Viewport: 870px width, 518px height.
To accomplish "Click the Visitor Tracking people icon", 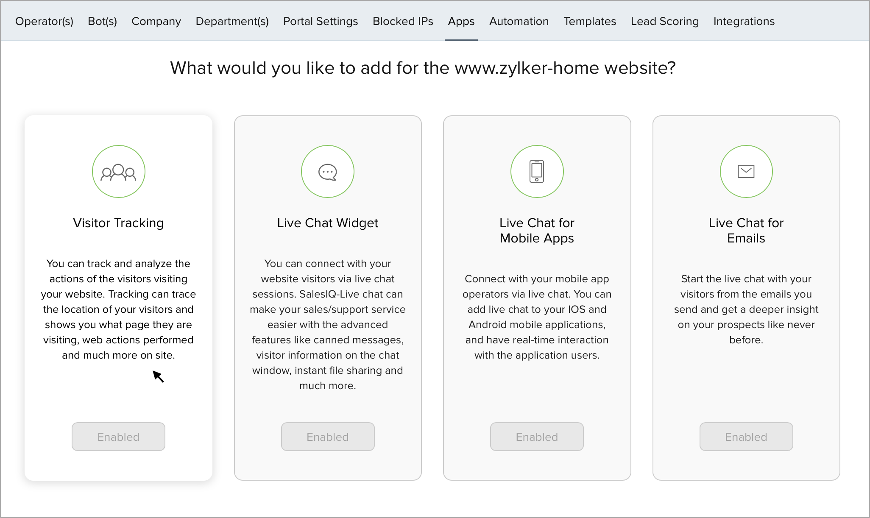I will pyautogui.click(x=118, y=172).
